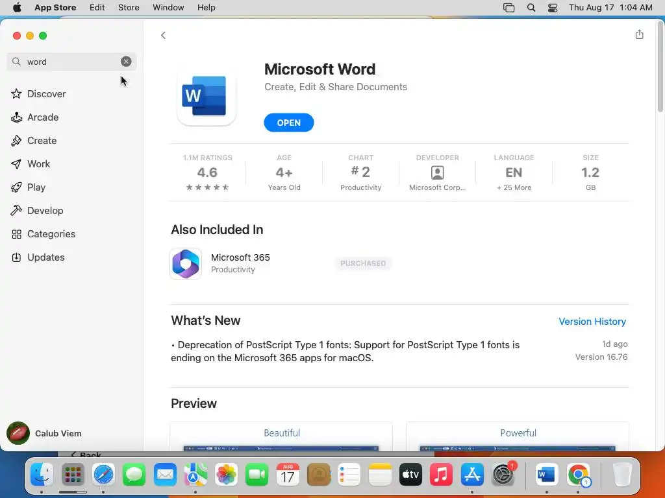The height and width of the screenshot is (498, 665).
Task: Open the Microsoft 365 bundle icon
Action: pos(186,264)
